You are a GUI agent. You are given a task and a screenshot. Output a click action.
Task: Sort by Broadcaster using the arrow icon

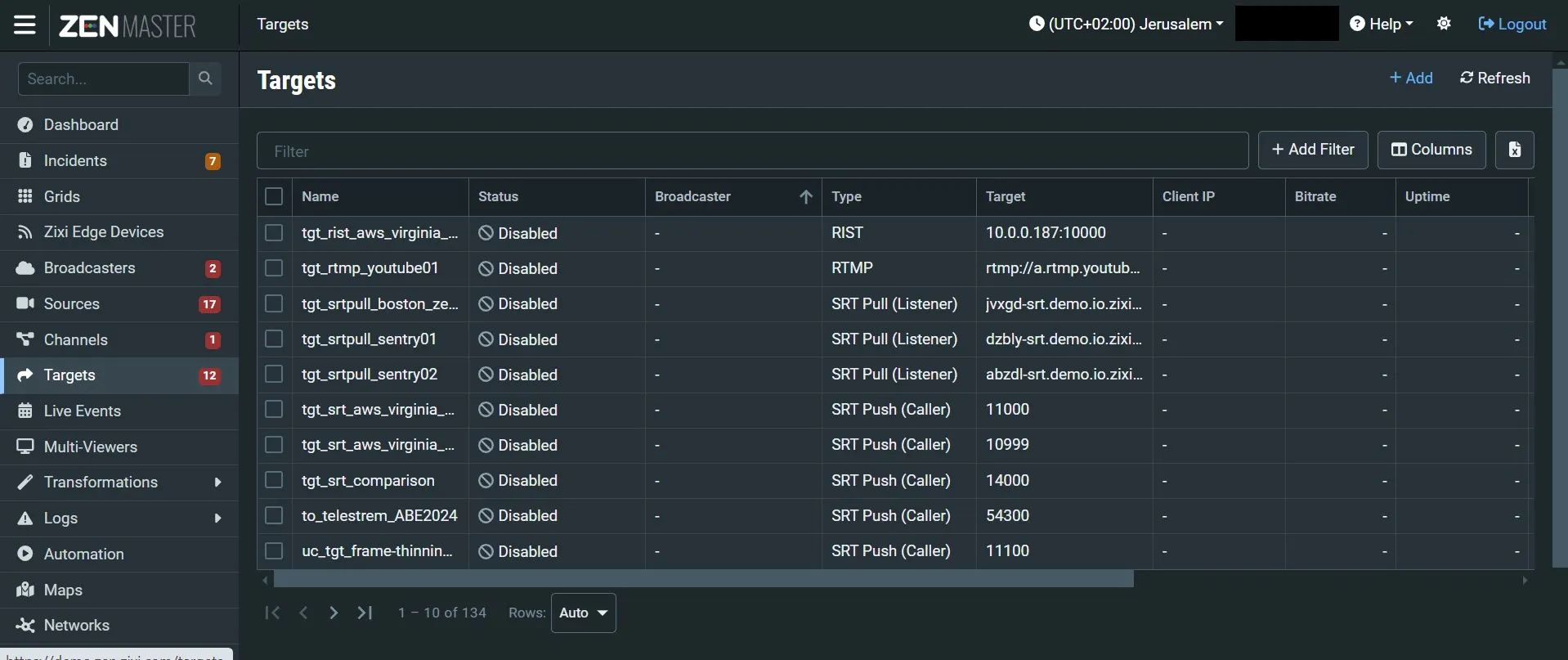[x=805, y=196]
